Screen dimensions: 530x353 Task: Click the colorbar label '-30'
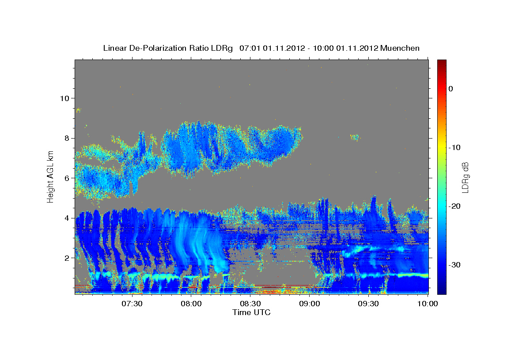(x=455, y=265)
